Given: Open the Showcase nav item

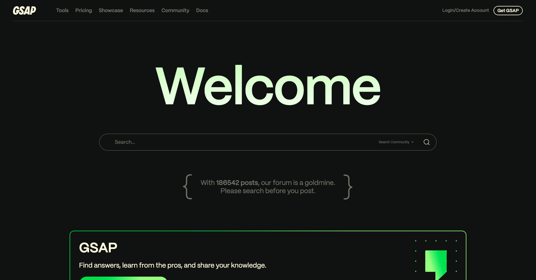Looking at the screenshot, I should pyautogui.click(x=111, y=10).
